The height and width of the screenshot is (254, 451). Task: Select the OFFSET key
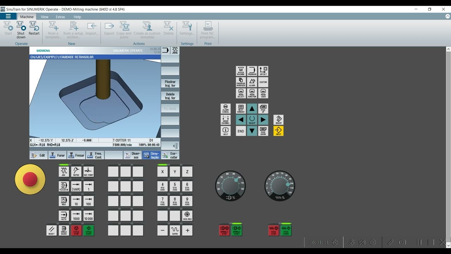click(x=263, y=71)
